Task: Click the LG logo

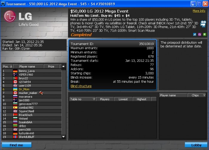Action: [x=21, y=18]
